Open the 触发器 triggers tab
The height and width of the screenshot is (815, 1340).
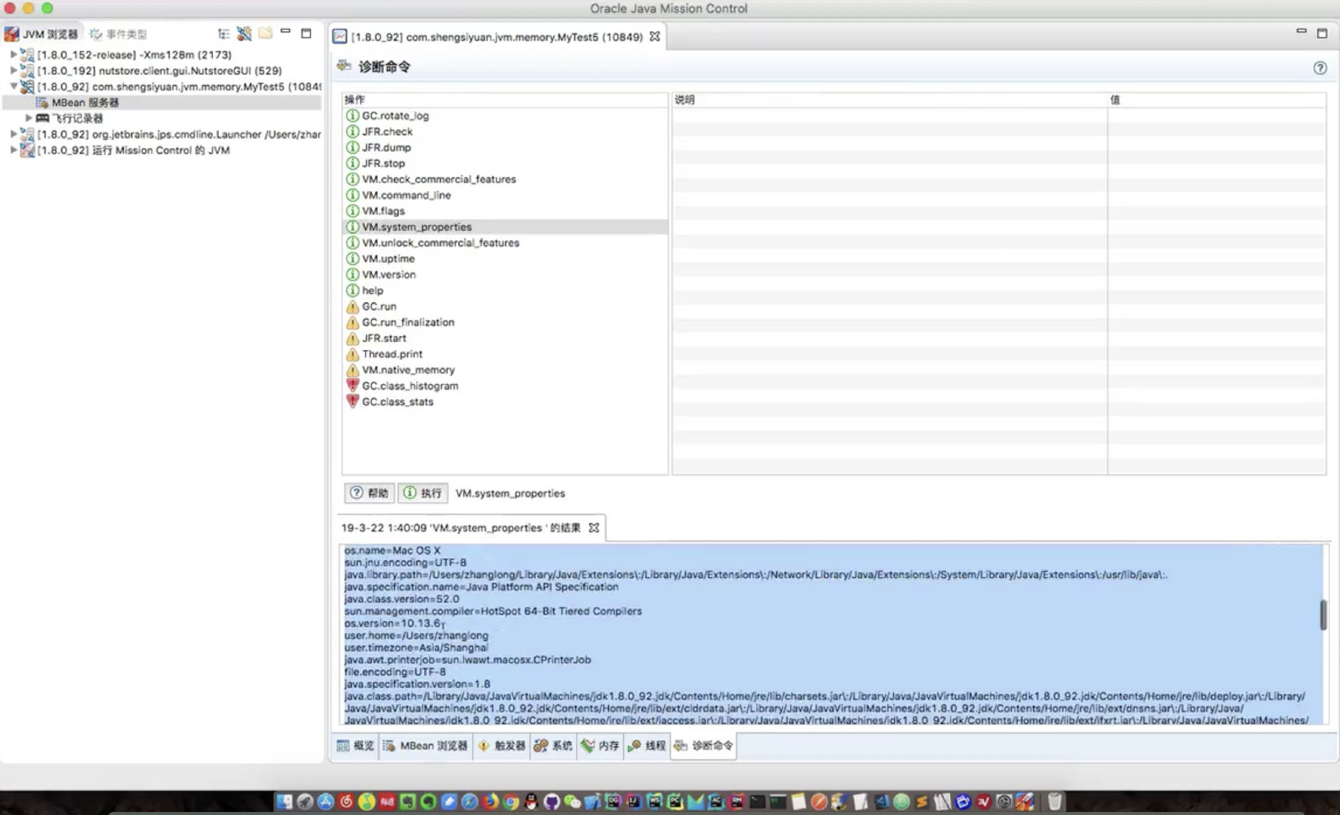coord(502,746)
